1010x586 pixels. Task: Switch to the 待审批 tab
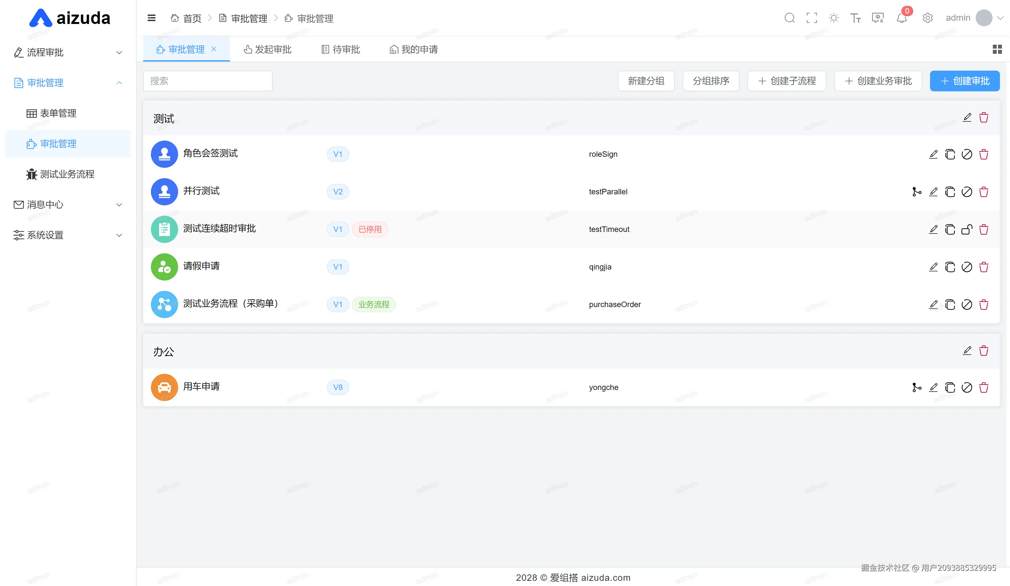pos(341,49)
